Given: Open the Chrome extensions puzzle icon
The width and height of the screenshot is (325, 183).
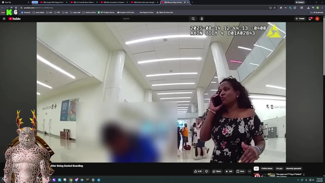Looking at the screenshot, I should click(295, 8).
